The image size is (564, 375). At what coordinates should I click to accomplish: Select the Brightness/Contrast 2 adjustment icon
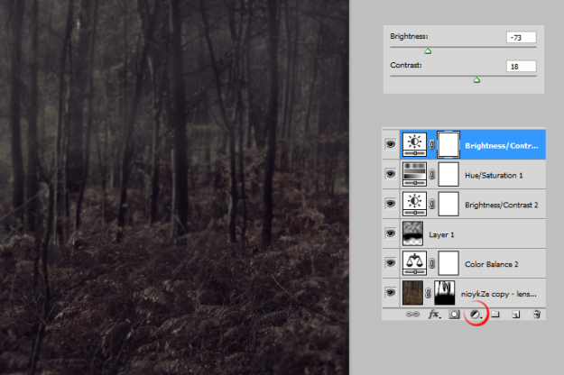click(414, 204)
